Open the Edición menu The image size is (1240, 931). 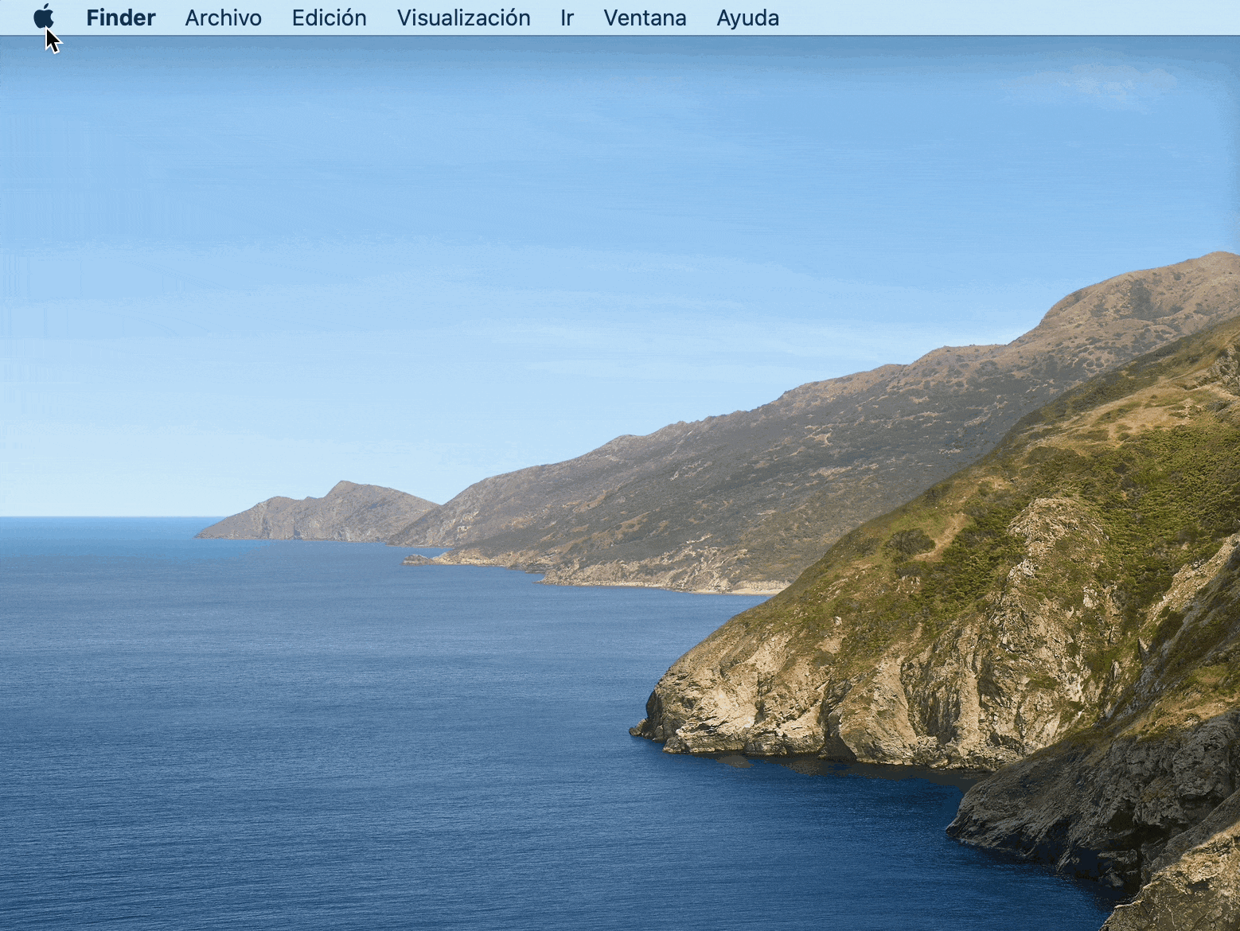(x=329, y=18)
